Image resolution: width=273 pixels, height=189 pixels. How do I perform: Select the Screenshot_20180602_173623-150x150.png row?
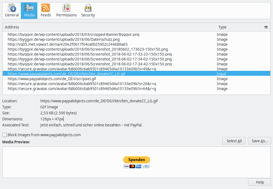coord(88,49)
